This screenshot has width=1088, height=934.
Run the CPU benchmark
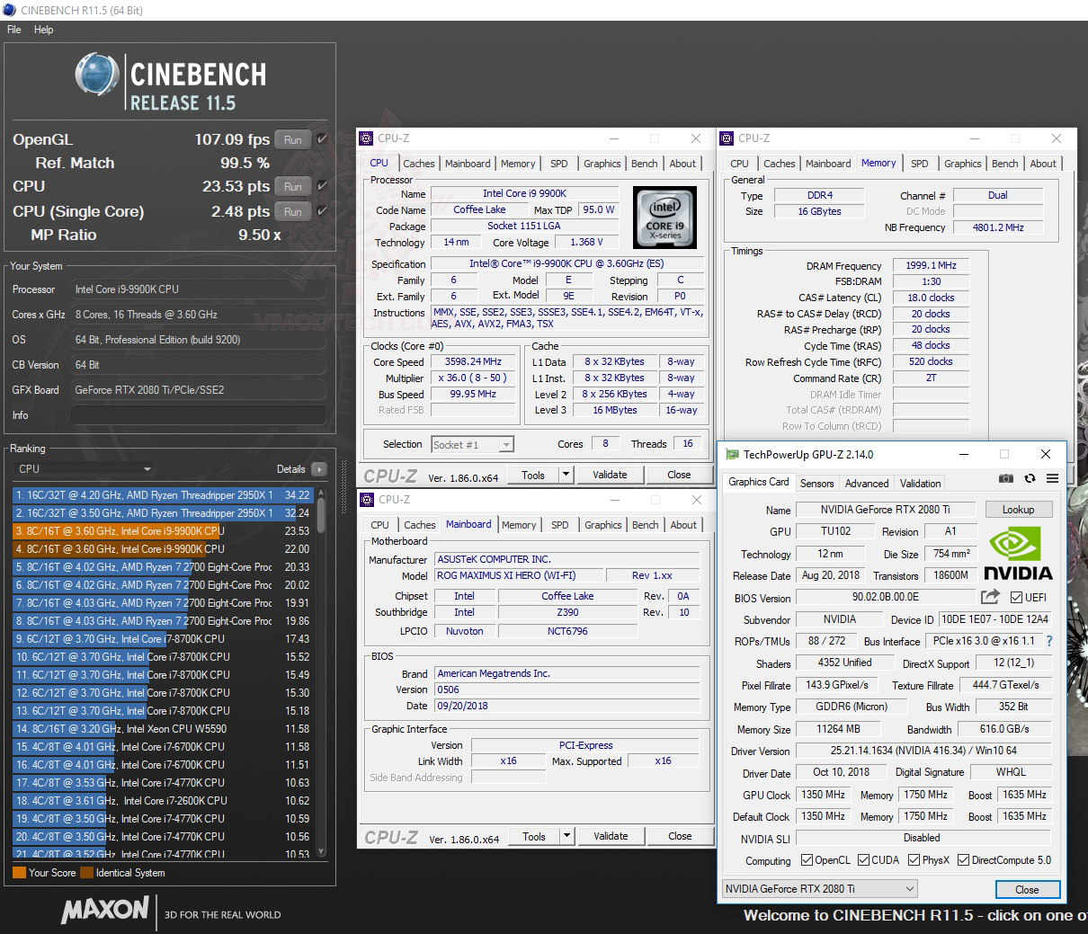tap(293, 186)
